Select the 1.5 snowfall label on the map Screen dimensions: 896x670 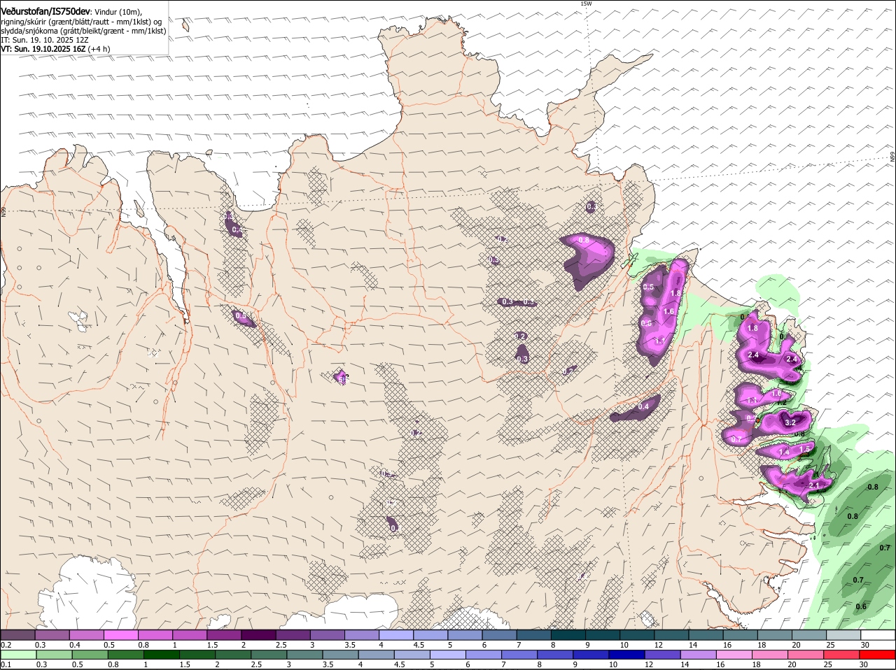tap(805, 449)
